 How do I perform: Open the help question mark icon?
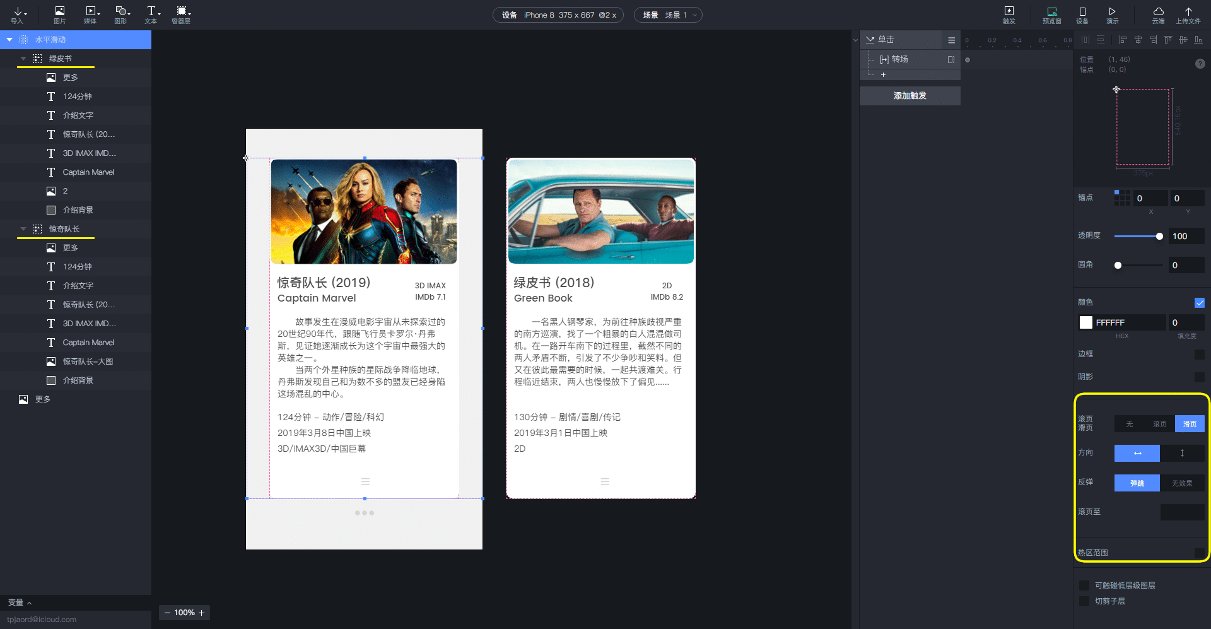click(1200, 64)
